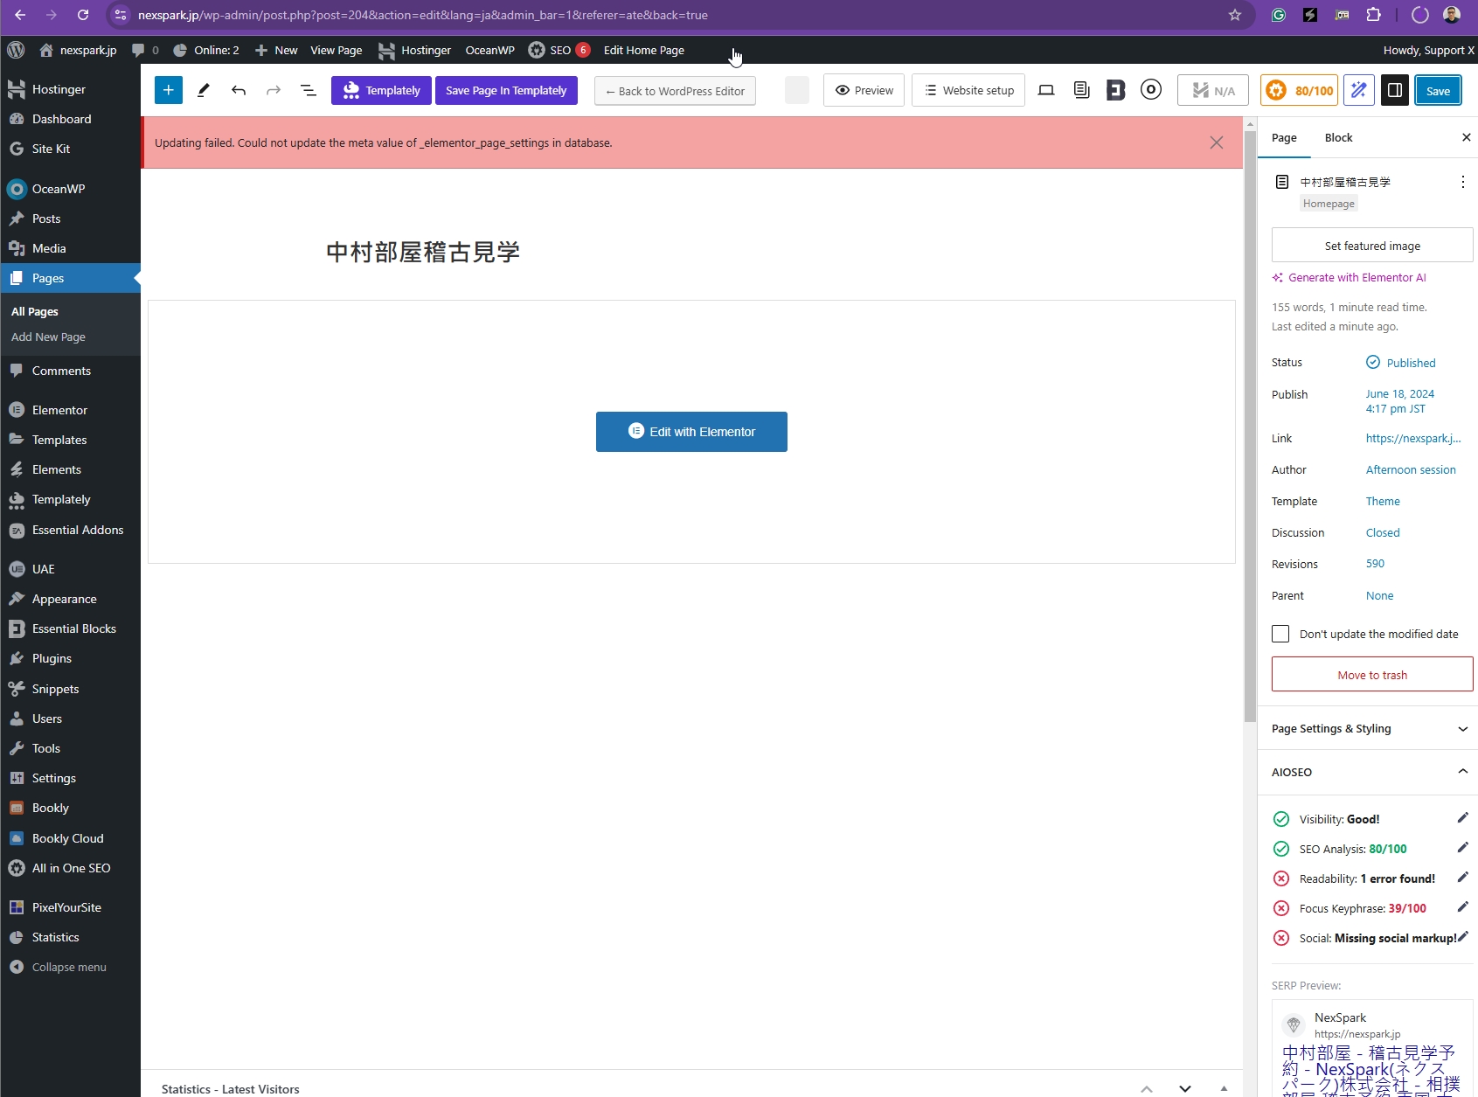Viewport: 1478px width, 1097px height.
Task: Toggle the laptop device preview icon
Action: point(1046,90)
